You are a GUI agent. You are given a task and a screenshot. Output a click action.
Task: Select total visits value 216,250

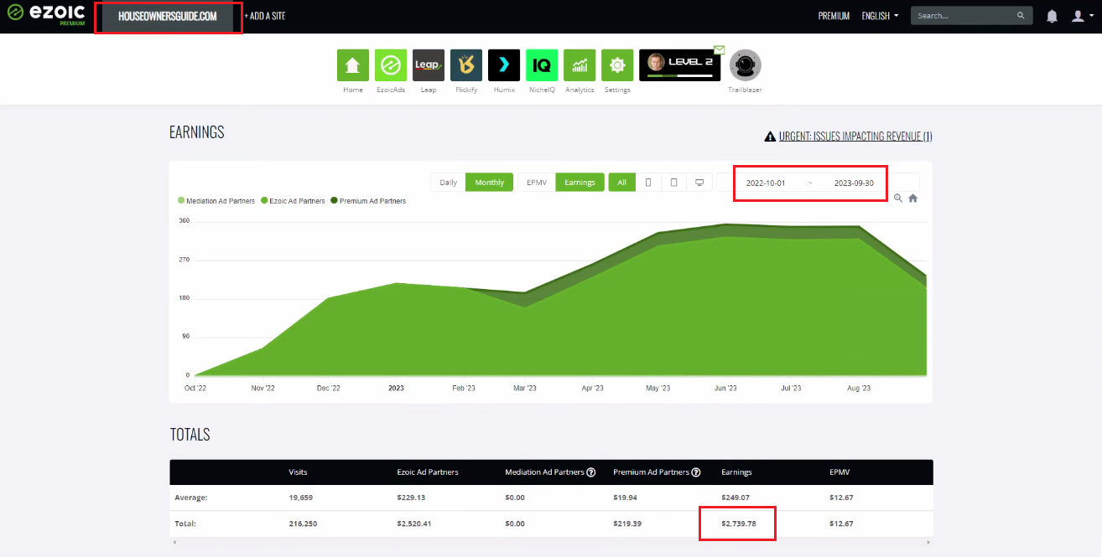click(302, 523)
